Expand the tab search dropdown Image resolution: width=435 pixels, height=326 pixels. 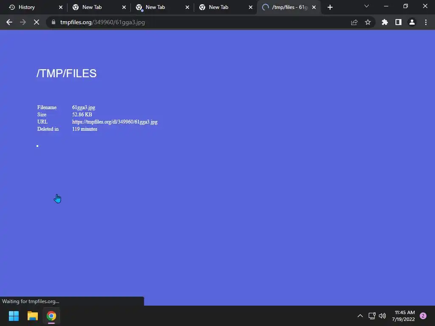point(367,6)
